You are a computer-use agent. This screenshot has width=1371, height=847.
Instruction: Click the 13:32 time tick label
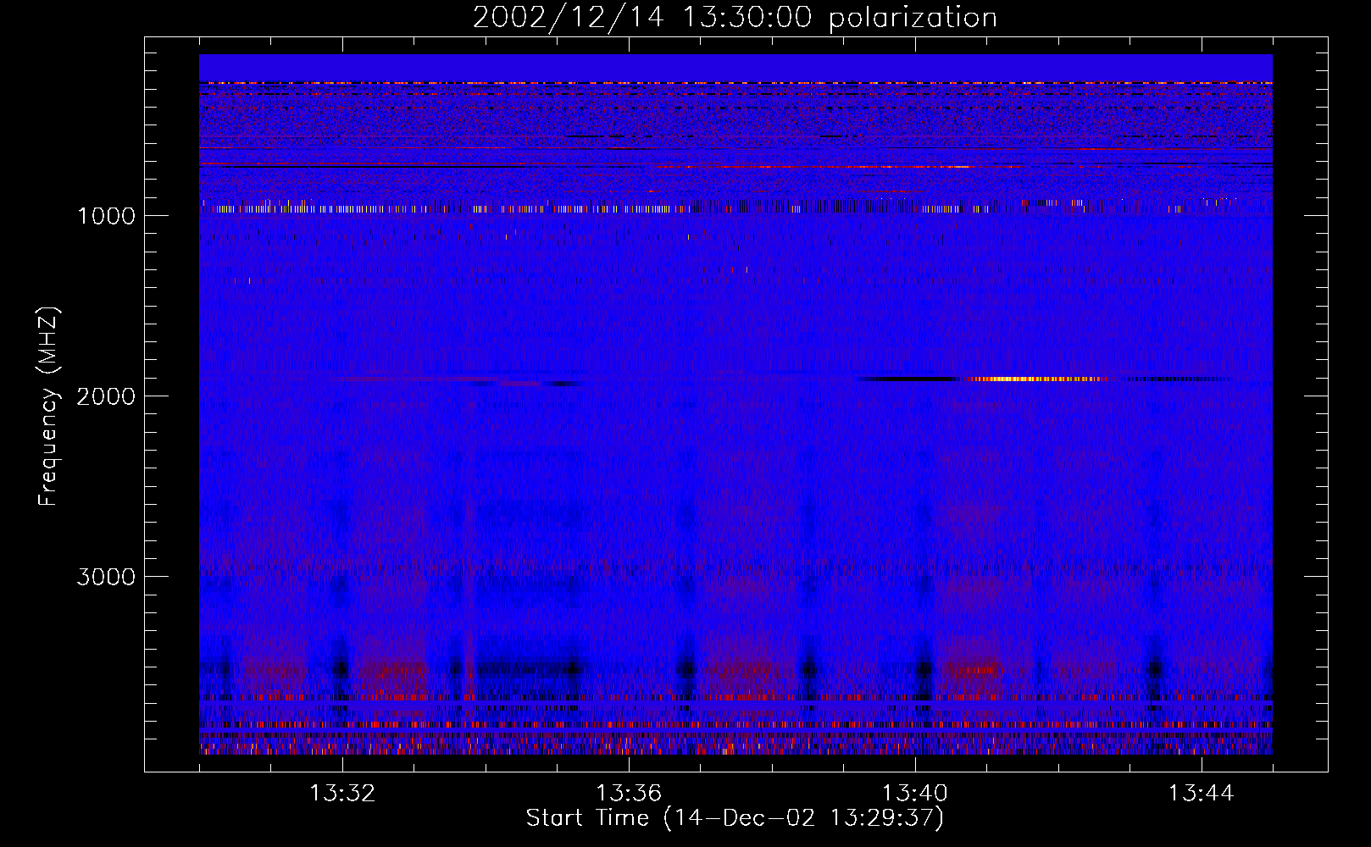[x=342, y=794]
